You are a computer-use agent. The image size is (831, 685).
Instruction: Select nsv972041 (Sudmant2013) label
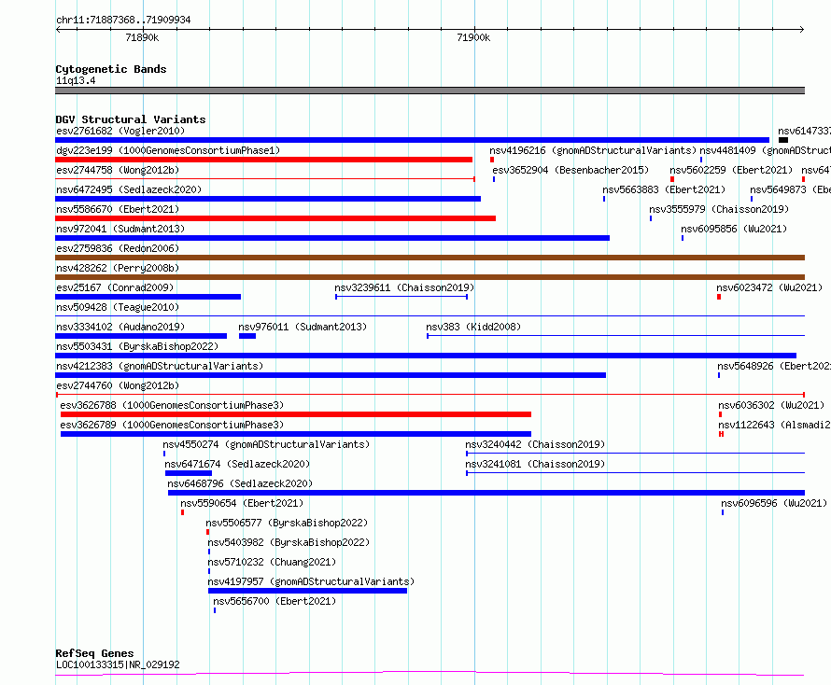120,229
